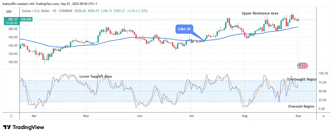Click the bukky456 author name in header

(x=10, y=3)
